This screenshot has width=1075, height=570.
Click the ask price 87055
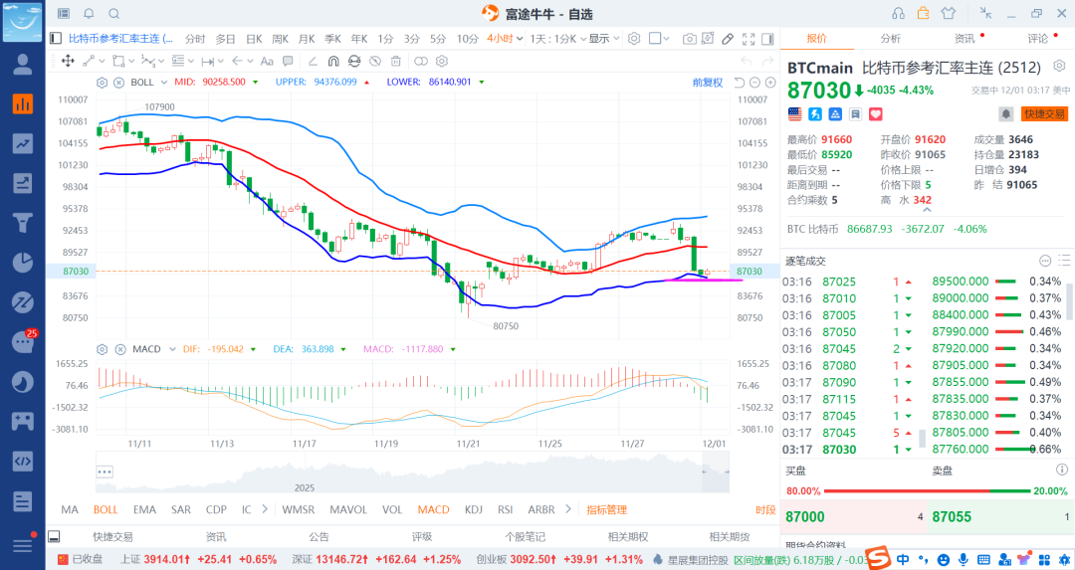(x=952, y=517)
